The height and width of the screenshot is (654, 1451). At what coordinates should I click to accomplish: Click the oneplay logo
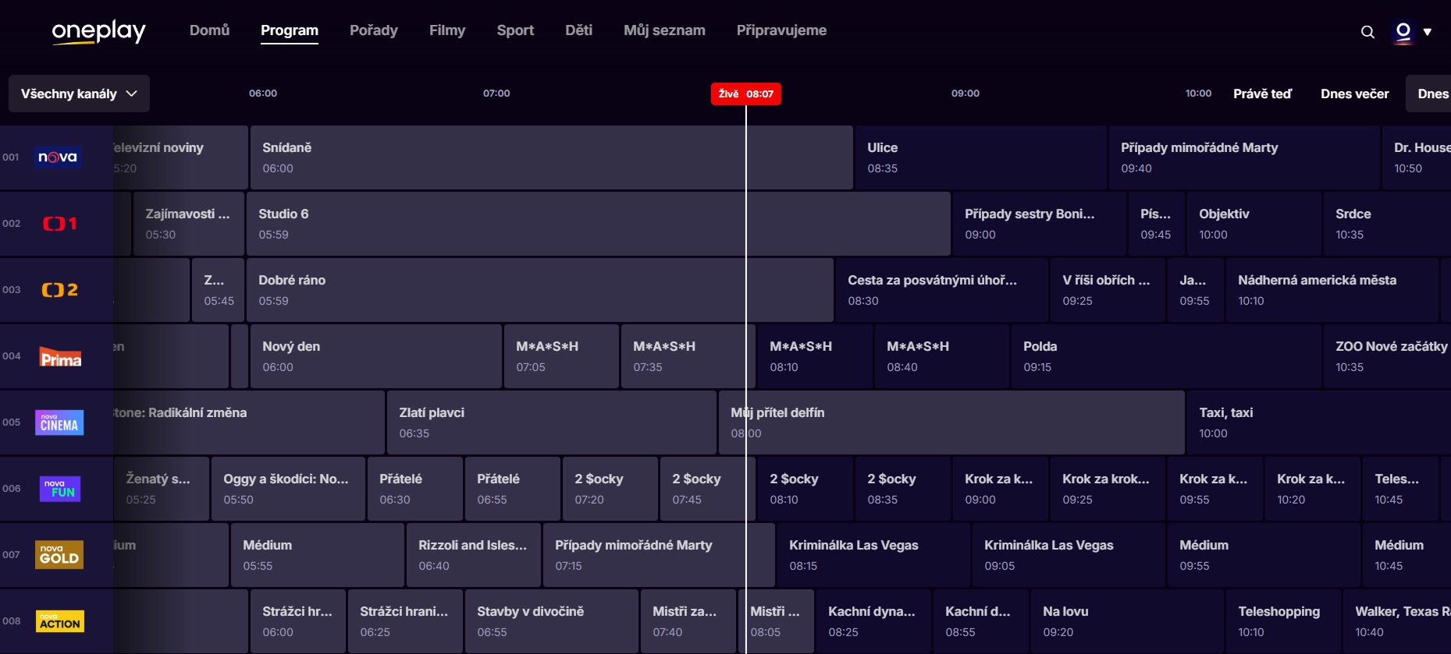point(98,31)
